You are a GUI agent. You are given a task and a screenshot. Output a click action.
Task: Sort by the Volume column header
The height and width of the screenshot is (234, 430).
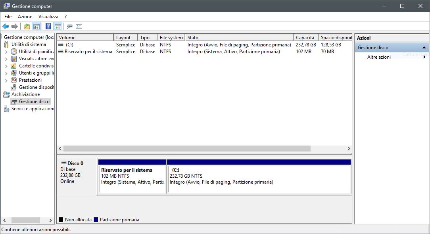point(85,37)
